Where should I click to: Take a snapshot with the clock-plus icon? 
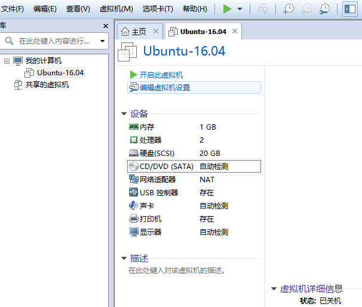coord(289,9)
